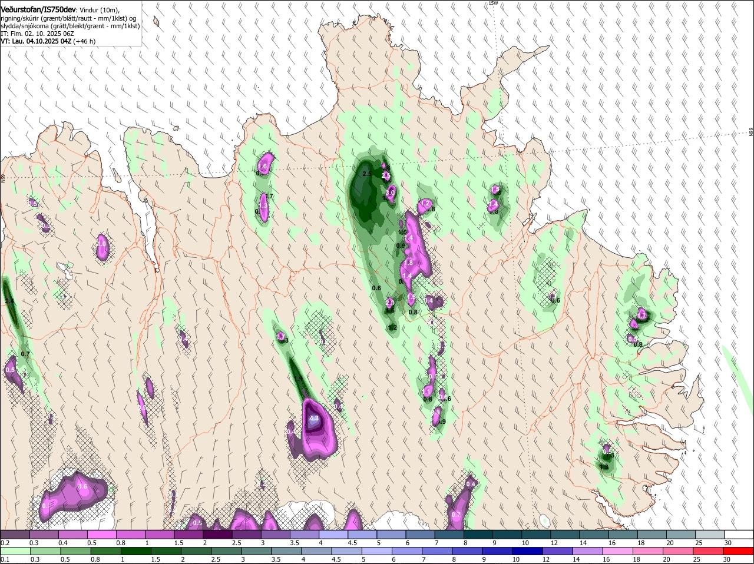Click the palest green 0.1–0.3 swatch, lower legend row

coord(15,551)
